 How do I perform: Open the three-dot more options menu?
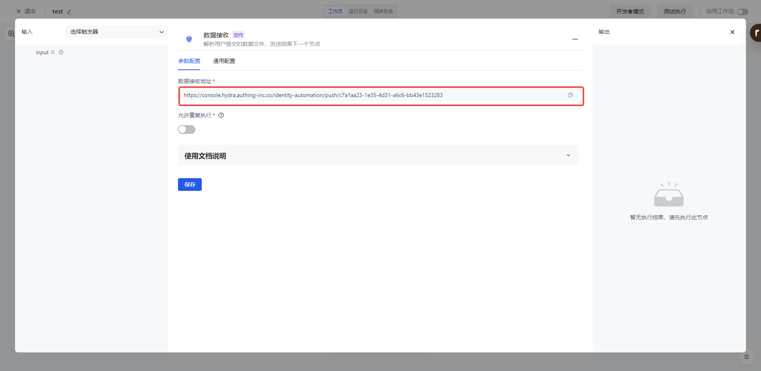coord(575,39)
